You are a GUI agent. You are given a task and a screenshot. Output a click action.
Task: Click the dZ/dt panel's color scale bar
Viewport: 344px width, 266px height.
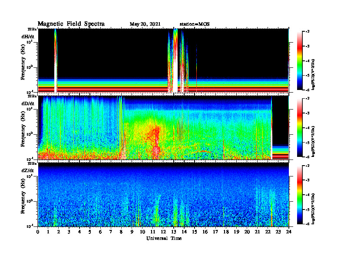(x=300, y=195)
